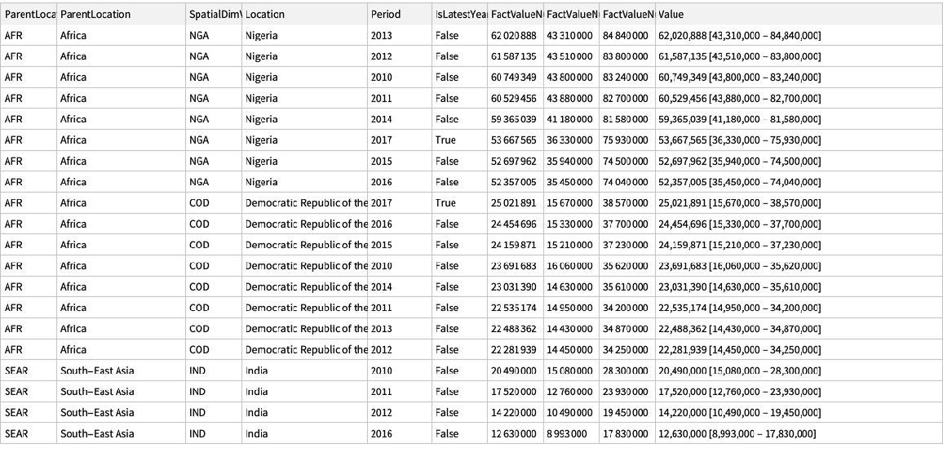Click the Democratic Republic cell in the 2010 row
943x457 pixels.
pyautogui.click(x=306, y=266)
